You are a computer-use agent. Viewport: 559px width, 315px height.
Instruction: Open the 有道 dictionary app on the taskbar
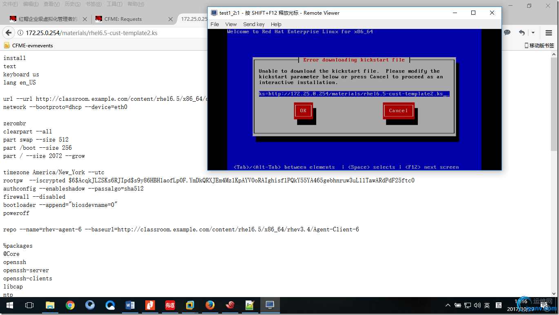(170, 305)
